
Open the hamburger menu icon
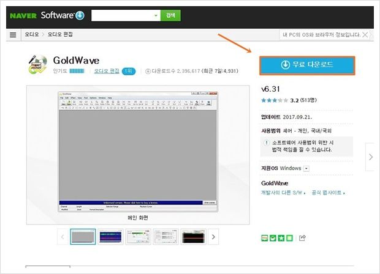[x=13, y=35]
